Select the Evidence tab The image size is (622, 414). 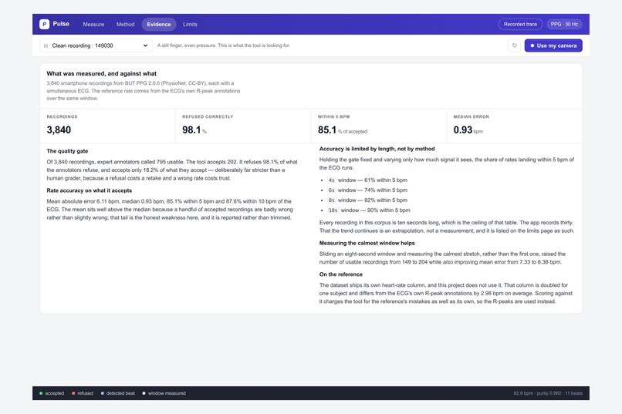point(159,24)
